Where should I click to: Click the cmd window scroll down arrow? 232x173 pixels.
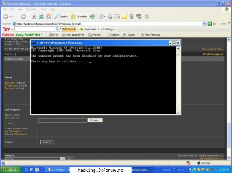(178, 112)
